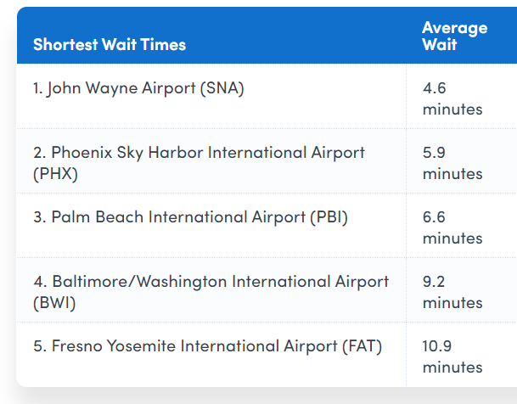This screenshot has width=517, height=404.
Task: Select Palm Beach International Airport (PBI) entry
Action: pyautogui.click(x=190, y=217)
